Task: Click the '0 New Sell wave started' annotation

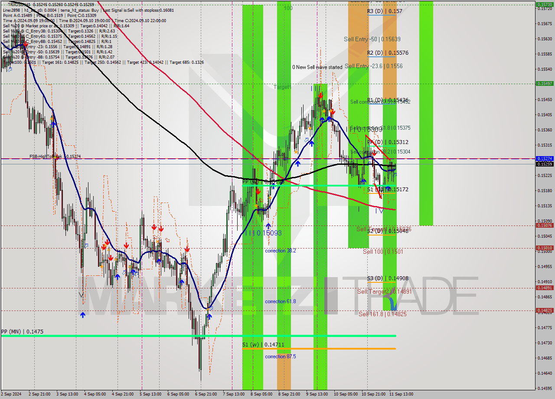Action: tap(317, 67)
